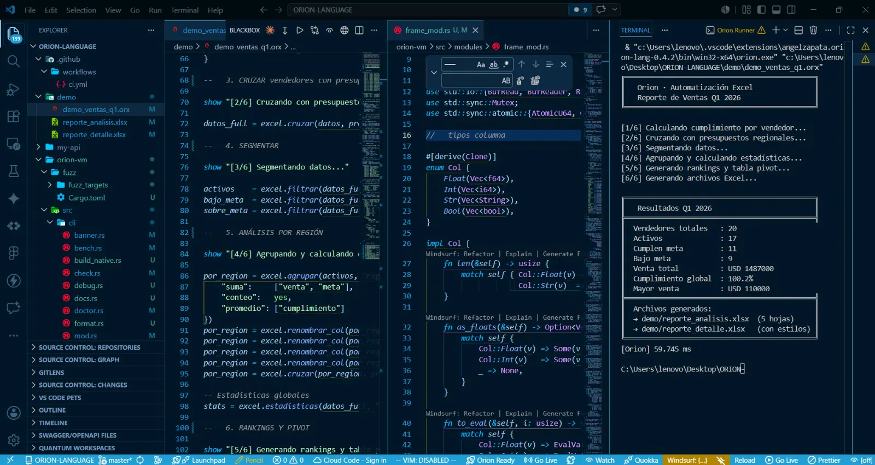The height and width of the screenshot is (465, 875).
Task: Open the Help menu
Action: (x=215, y=10)
